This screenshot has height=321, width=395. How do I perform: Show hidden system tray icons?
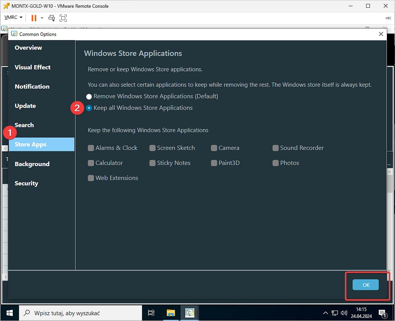(325, 313)
